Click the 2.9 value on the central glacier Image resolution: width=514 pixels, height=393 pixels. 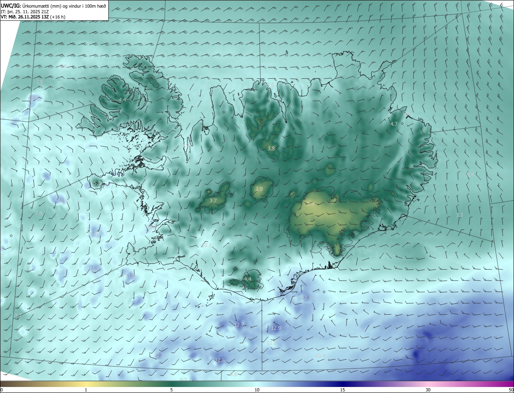tap(259, 189)
